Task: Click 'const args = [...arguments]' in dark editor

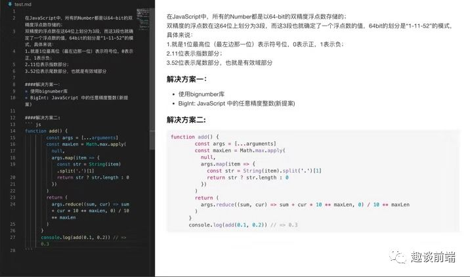Action: pyautogui.click(x=82, y=138)
